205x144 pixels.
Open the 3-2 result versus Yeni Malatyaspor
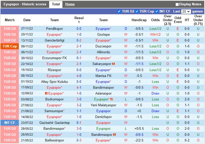point(79,105)
